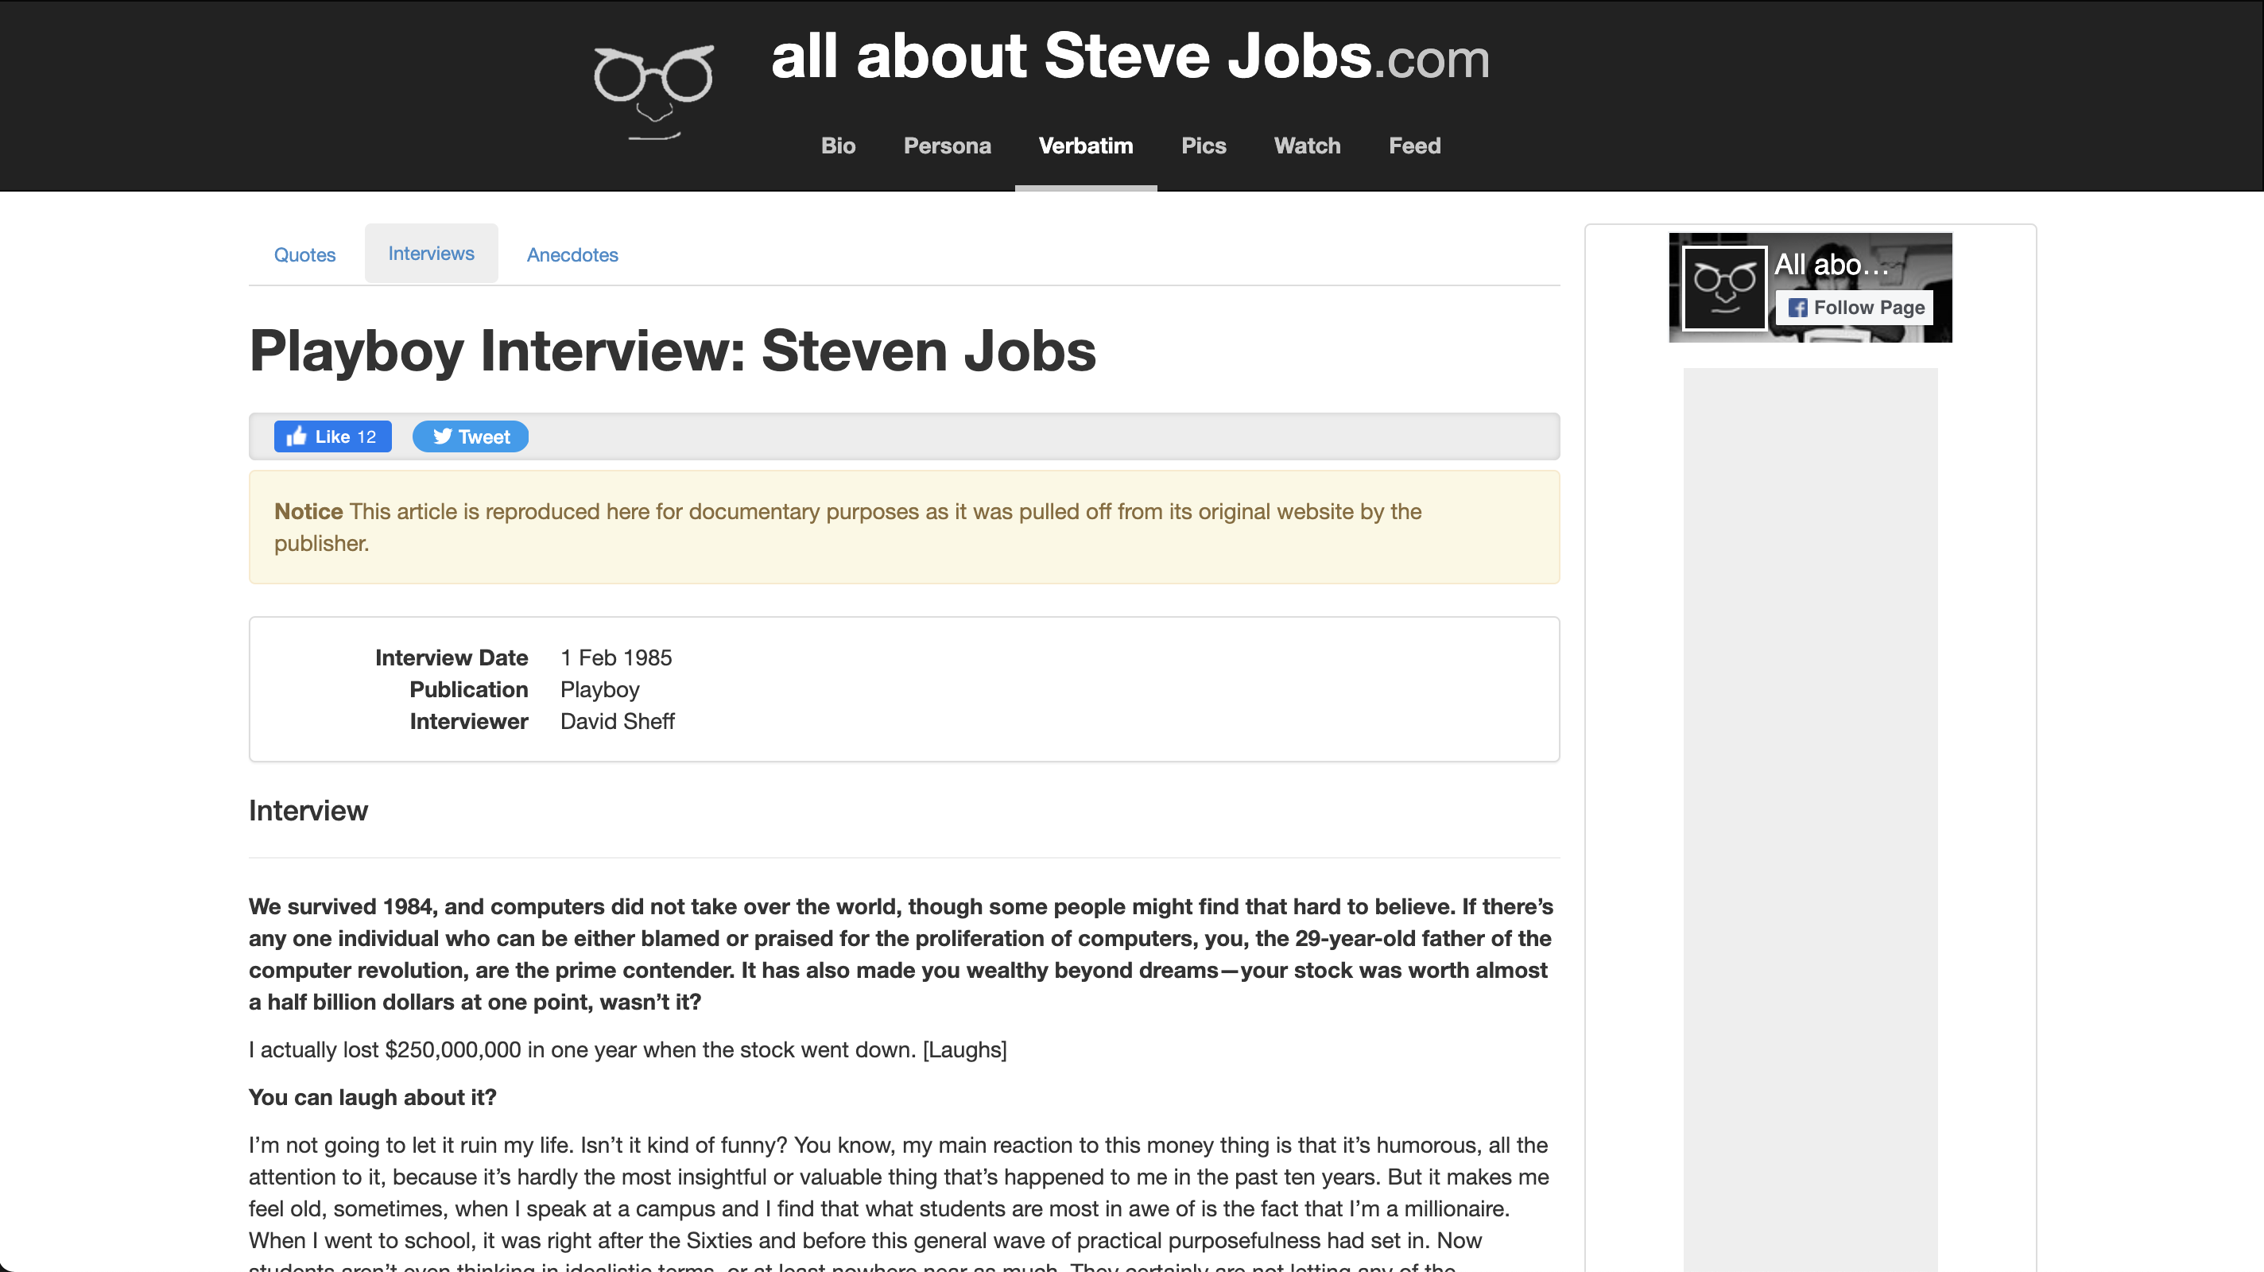Click the all about Steve Jobs.com title
This screenshot has width=2264, height=1272.
click(x=1130, y=57)
